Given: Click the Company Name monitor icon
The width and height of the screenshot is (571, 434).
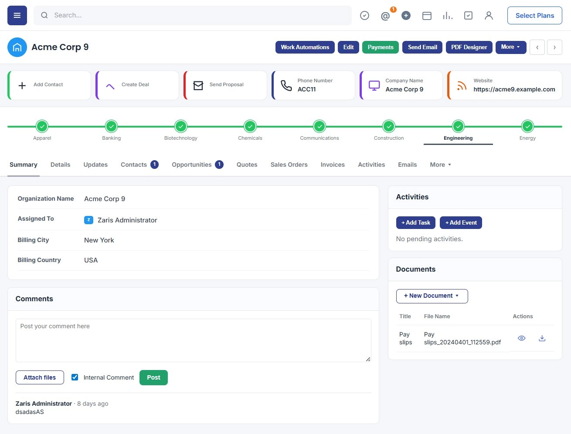Looking at the screenshot, I should pos(374,85).
